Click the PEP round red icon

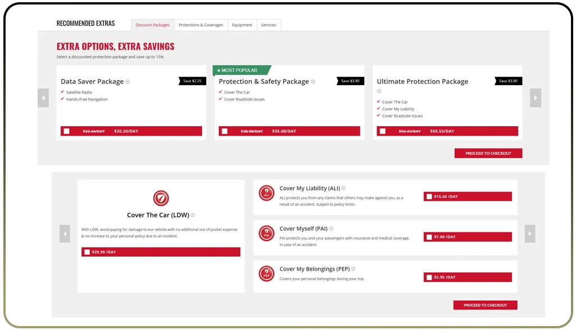click(266, 274)
